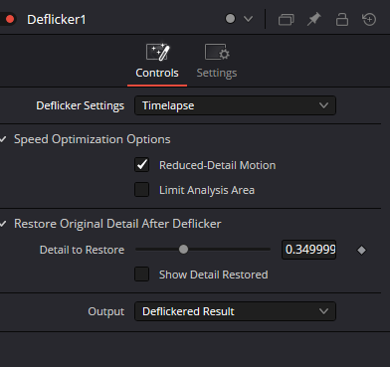Viewport: 390px width, 367px height.
Task: Click the gray tile color dot
Action: tap(230, 19)
